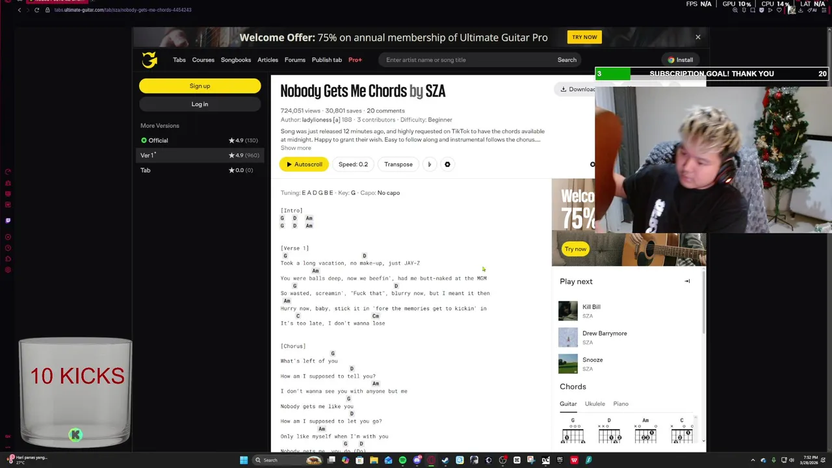The image size is (832, 468).
Task: Open Steam from the taskbar
Action: 445,460
